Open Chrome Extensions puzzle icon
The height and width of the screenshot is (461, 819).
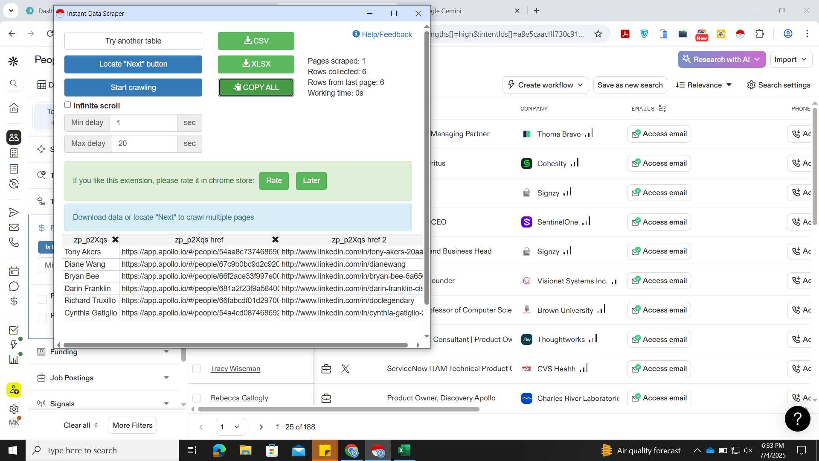(760, 34)
